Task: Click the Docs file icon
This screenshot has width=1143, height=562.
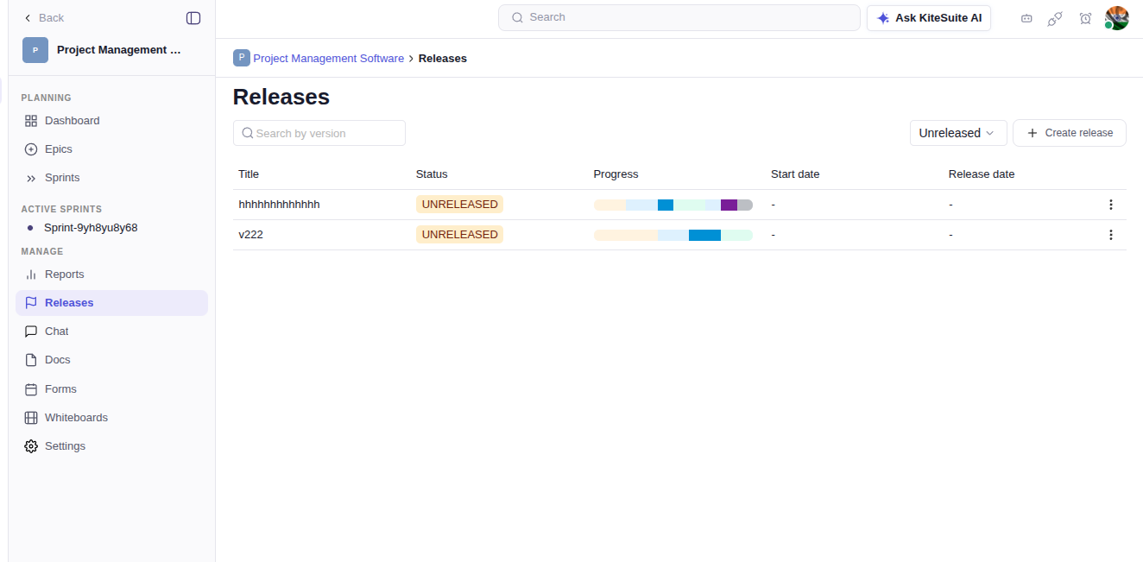Action: click(x=31, y=360)
